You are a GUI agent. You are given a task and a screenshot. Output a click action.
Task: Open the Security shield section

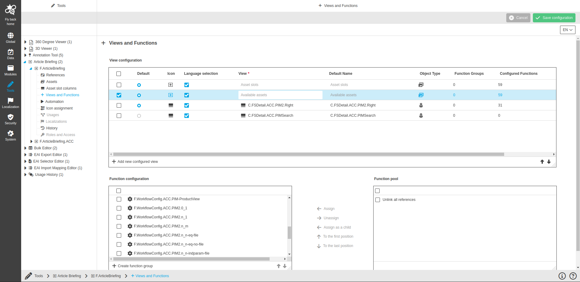(x=11, y=119)
